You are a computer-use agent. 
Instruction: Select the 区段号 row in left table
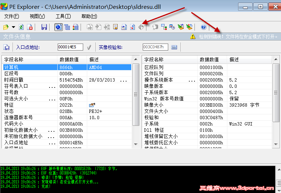[x=67, y=73]
